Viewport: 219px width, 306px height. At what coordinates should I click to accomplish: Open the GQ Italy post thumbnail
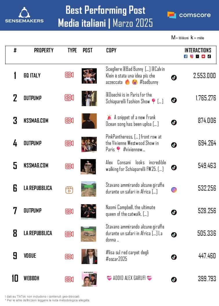[89, 76]
